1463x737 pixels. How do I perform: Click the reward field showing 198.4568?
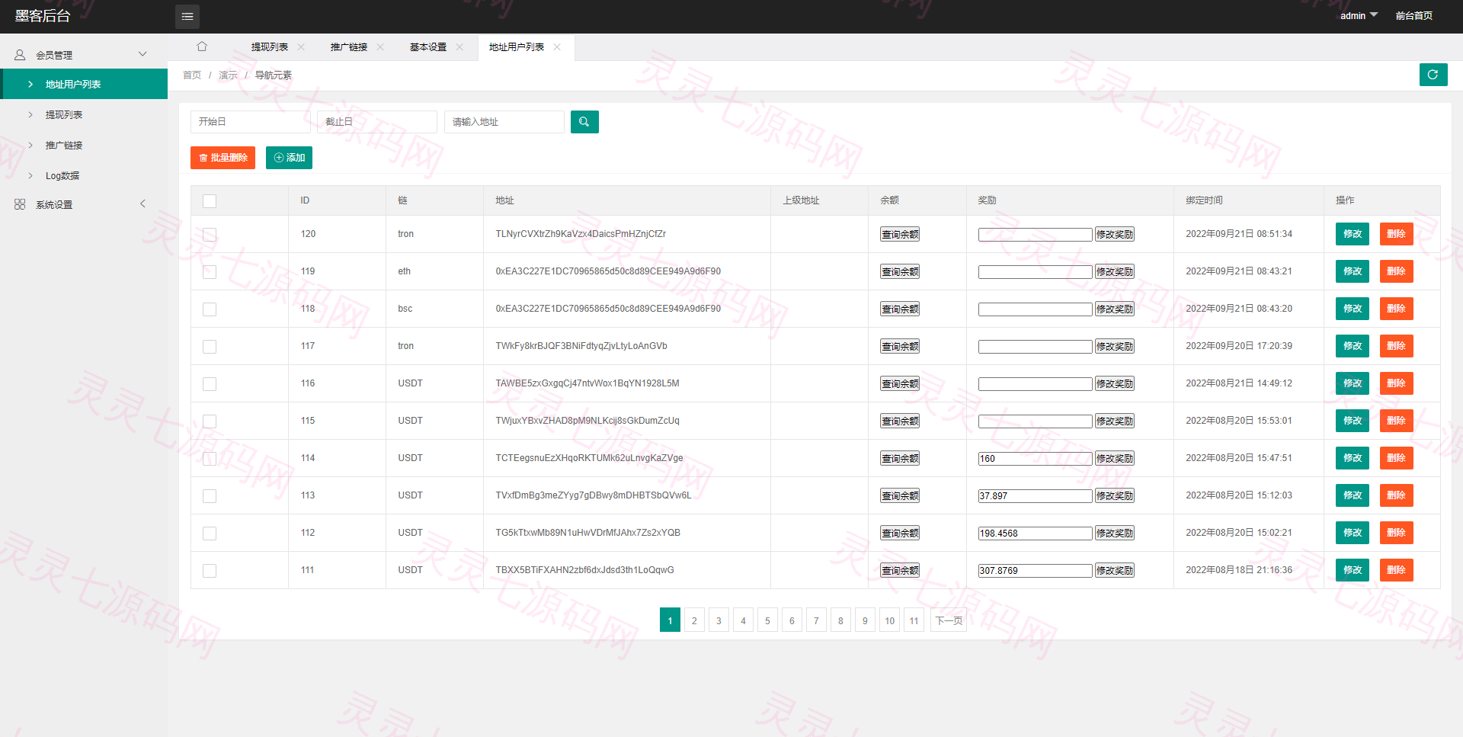click(1036, 534)
